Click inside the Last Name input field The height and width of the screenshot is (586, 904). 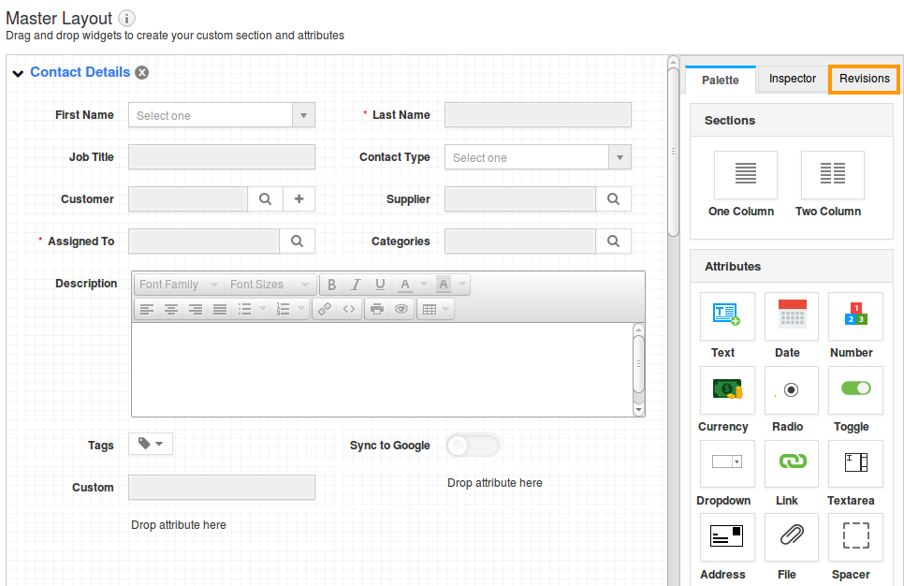(538, 114)
